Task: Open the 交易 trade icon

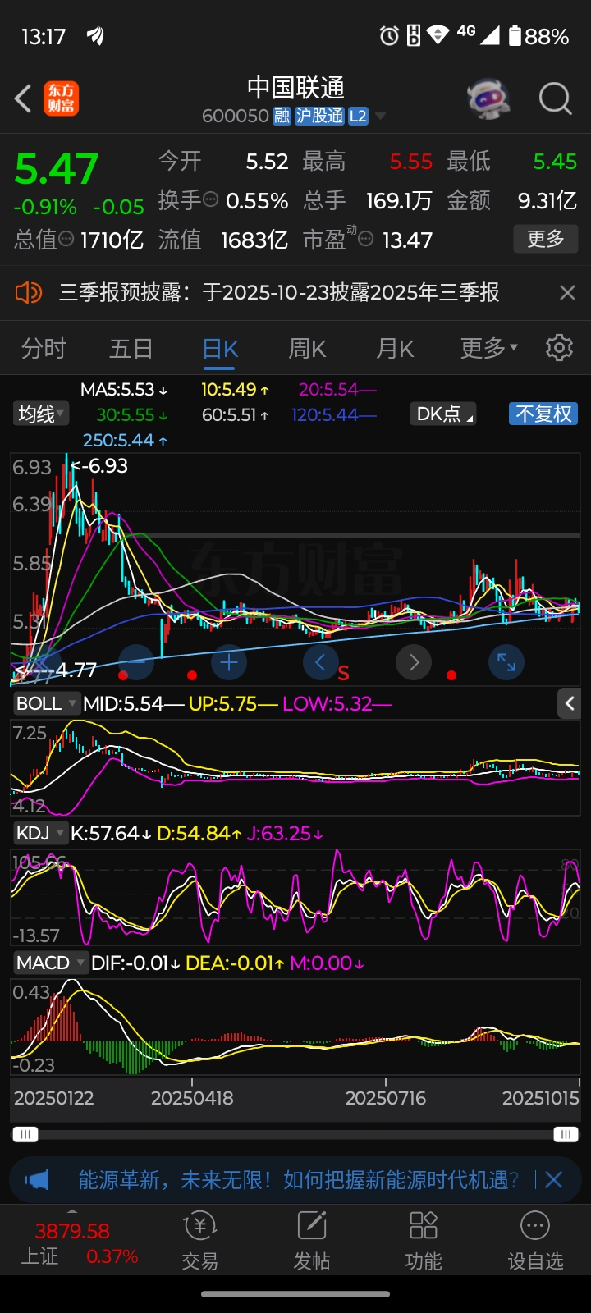Action: click(199, 1241)
